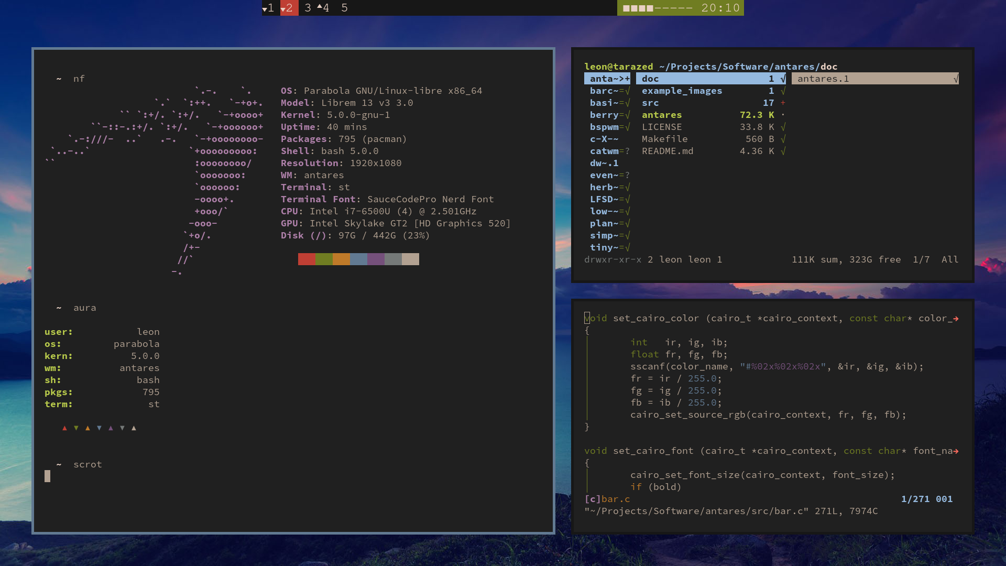This screenshot has height=566, width=1006.
Task: Click the progress indicator in status bar
Action: [657, 8]
